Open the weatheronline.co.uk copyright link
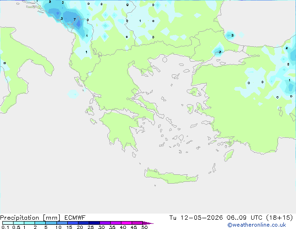296x229 pixels. [257, 225]
